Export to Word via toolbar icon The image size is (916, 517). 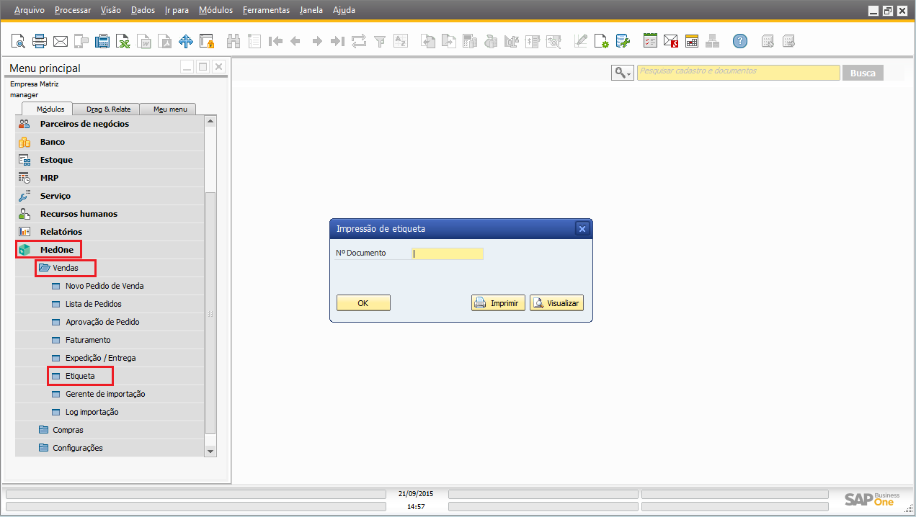(144, 41)
